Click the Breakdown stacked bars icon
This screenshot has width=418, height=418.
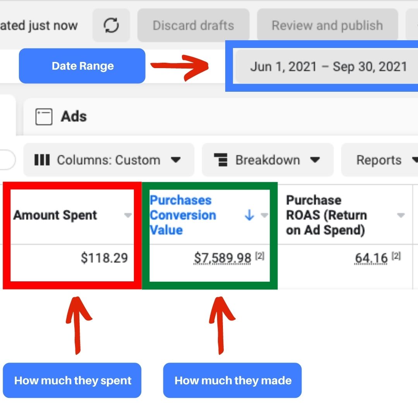221,160
